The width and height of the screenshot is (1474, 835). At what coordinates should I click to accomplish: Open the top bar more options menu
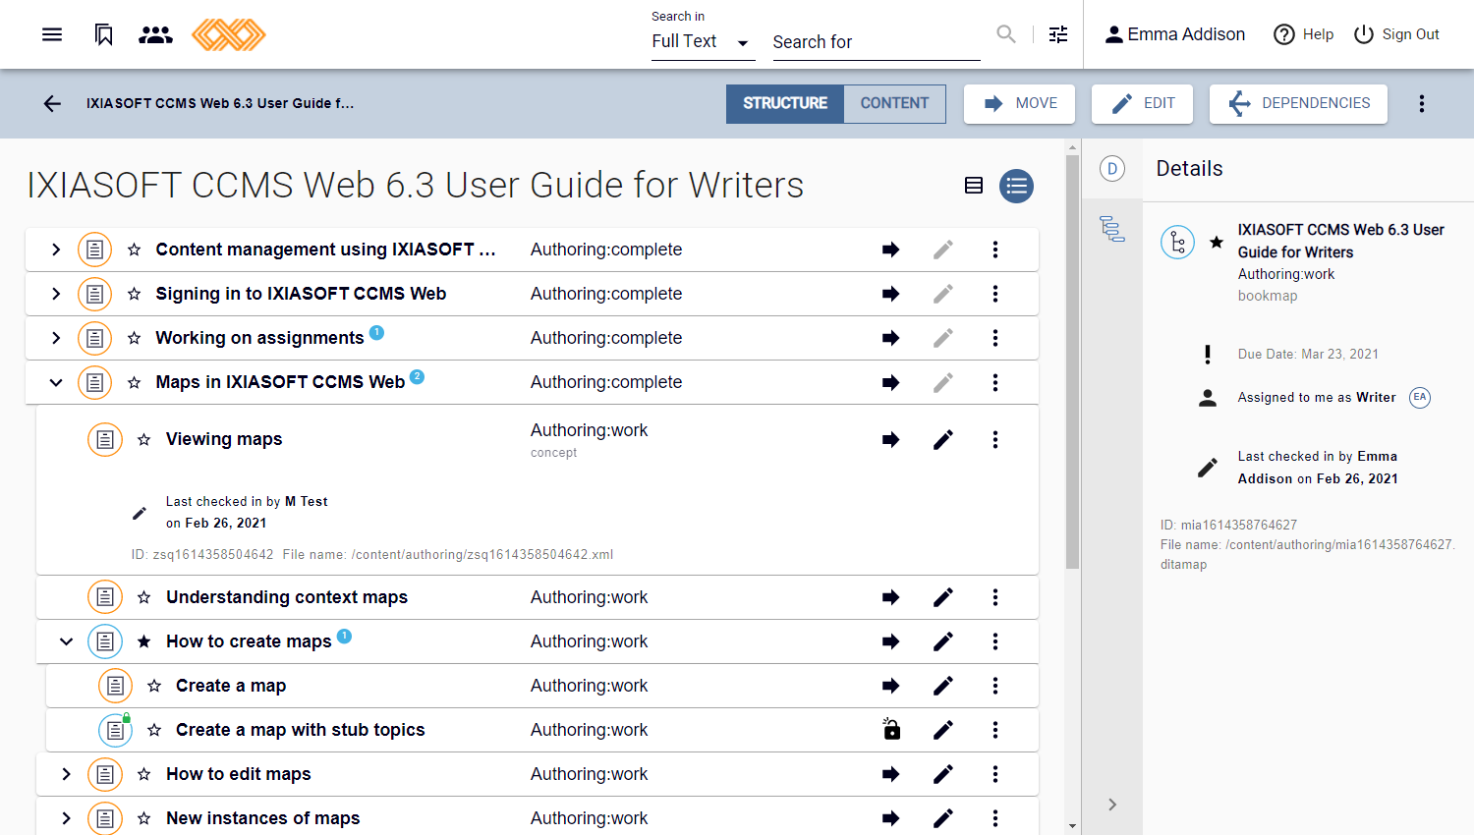coord(1422,103)
